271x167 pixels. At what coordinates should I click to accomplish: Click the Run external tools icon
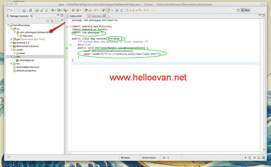click(x=65, y=10)
